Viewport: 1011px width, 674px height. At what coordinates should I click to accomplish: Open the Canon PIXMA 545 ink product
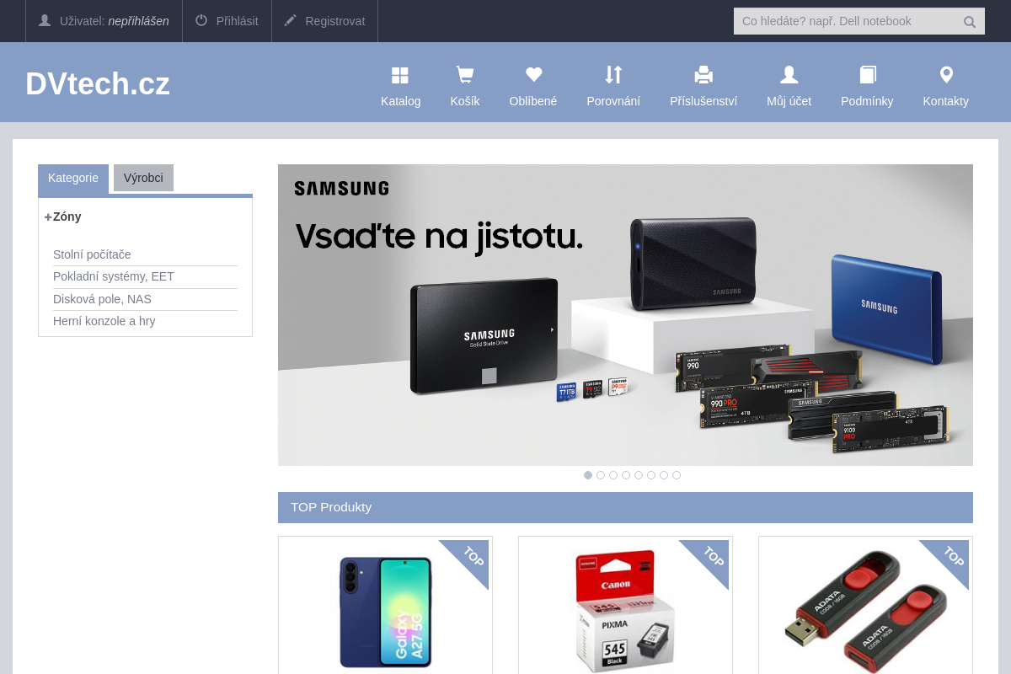(x=625, y=612)
